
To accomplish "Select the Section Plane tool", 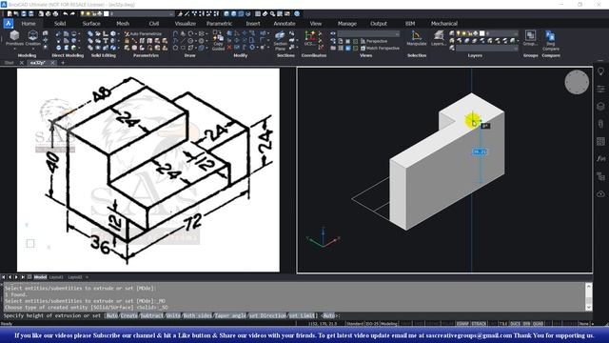I will coord(280,40).
